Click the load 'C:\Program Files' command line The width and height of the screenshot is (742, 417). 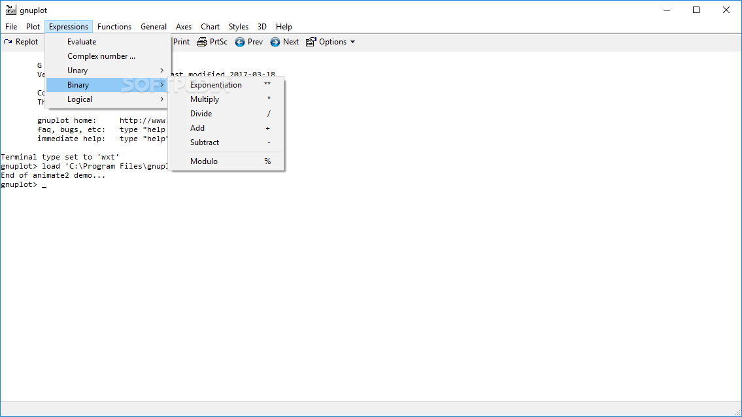coord(84,166)
